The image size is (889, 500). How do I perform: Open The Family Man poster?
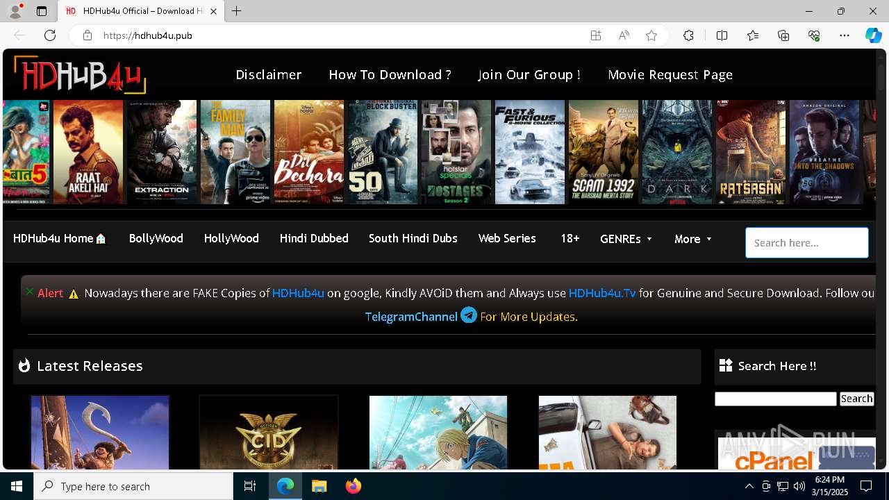pyautogui.click(x=235, y=152)
